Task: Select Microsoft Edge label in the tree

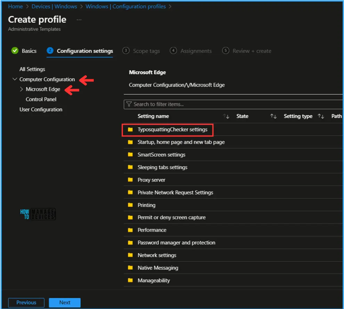Action: click(x=43, y=89)
